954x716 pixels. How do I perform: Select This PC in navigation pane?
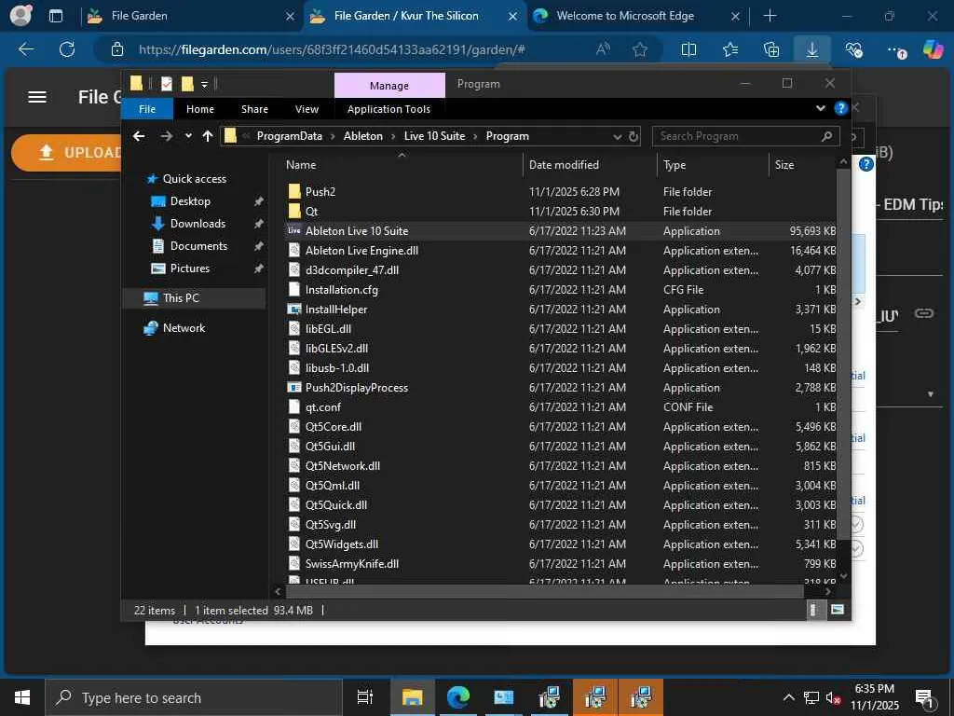pyautogui.click(x=195, y=297)
